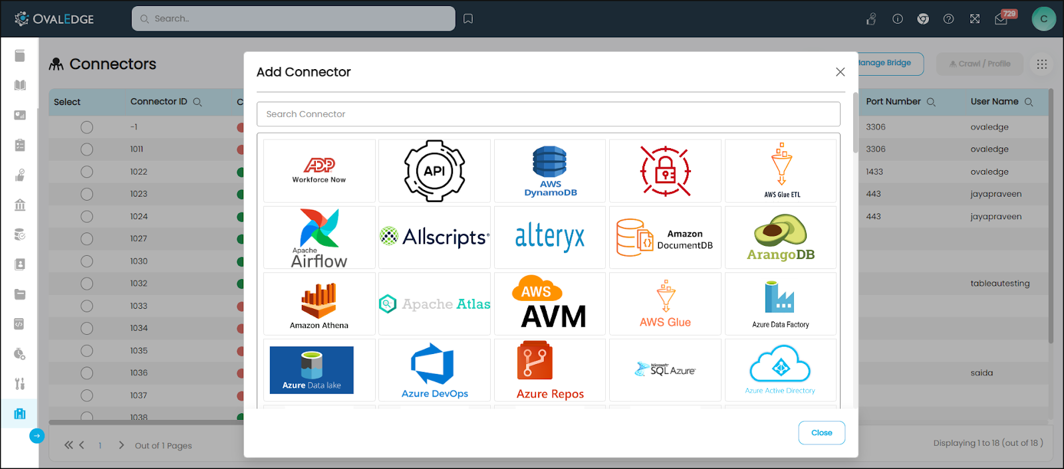Click the bookmark icon beside search bar

[x=468, y=19]
